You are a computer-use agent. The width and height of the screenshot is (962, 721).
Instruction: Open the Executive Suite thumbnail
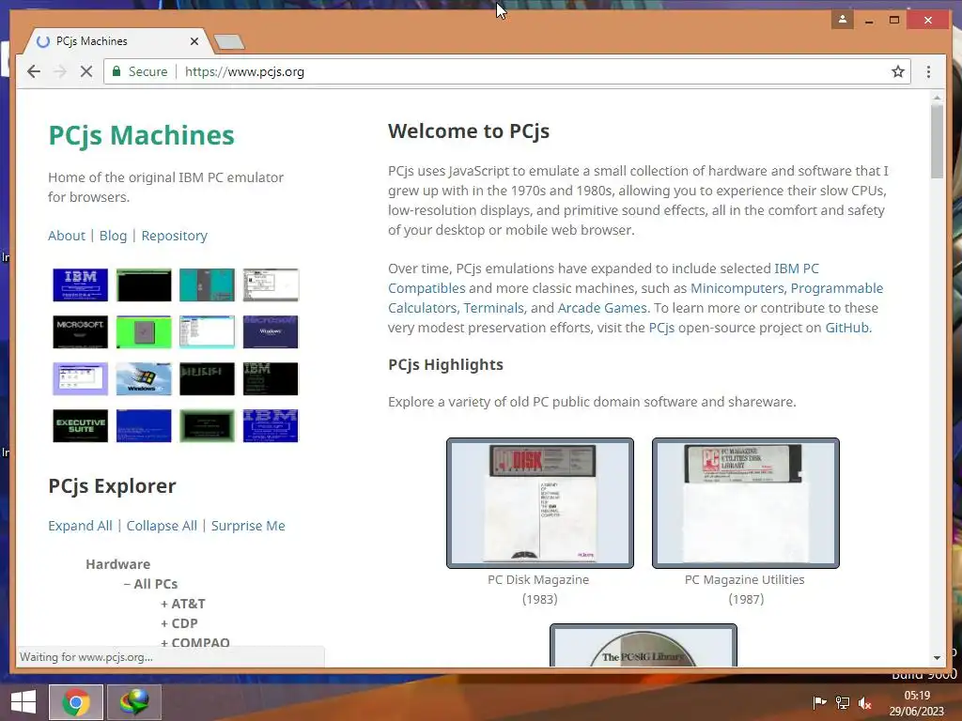(x=81, y=425)
